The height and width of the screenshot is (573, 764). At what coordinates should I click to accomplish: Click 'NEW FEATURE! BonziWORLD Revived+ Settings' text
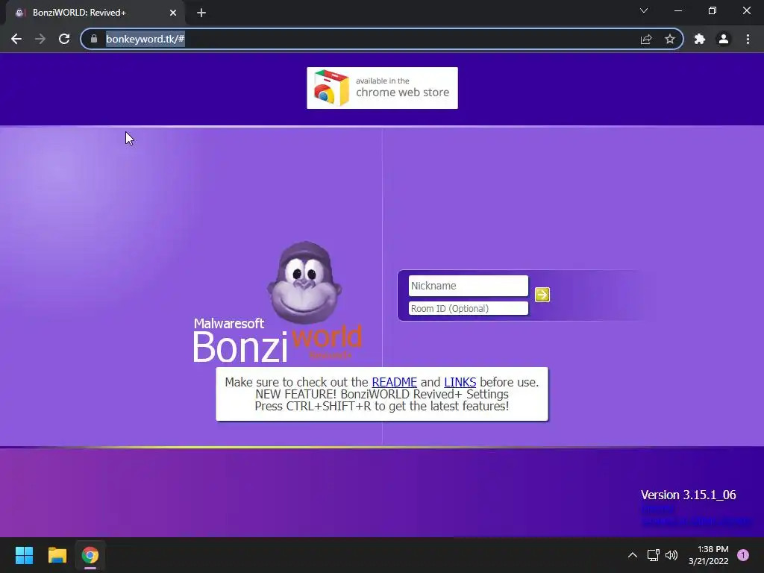[382, 394]
